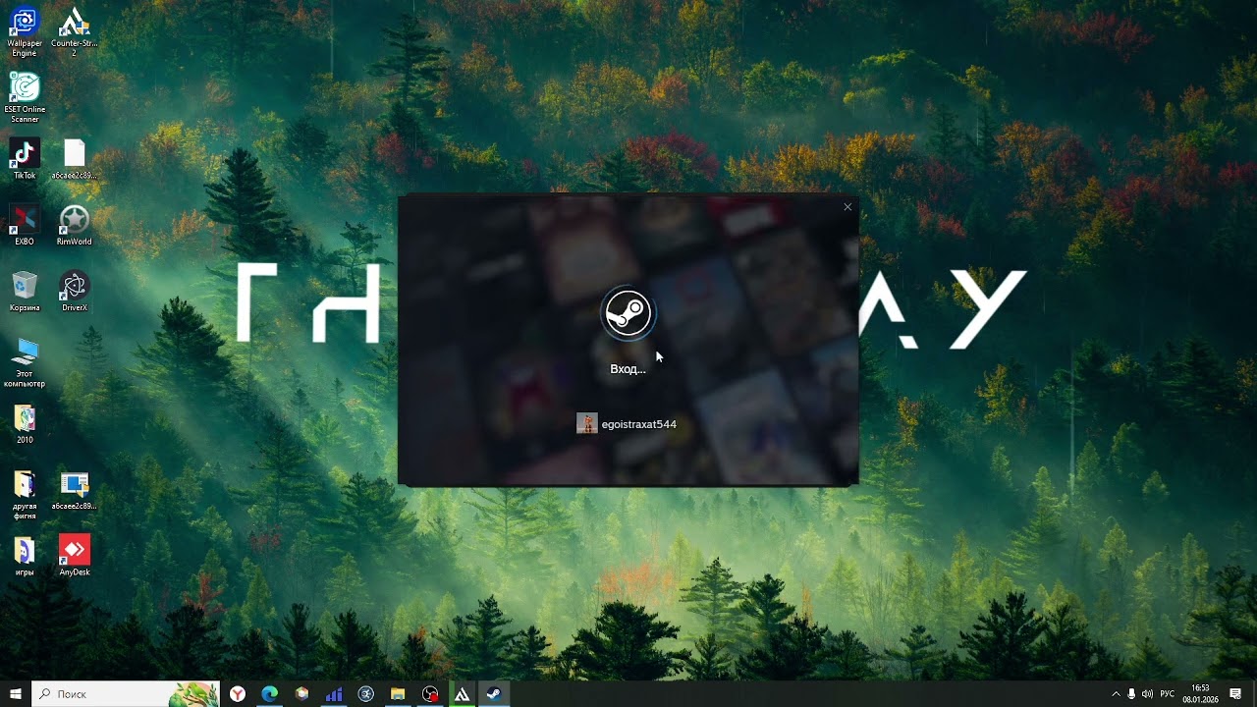Click the egoistraxat544 username text

[638, 424]
